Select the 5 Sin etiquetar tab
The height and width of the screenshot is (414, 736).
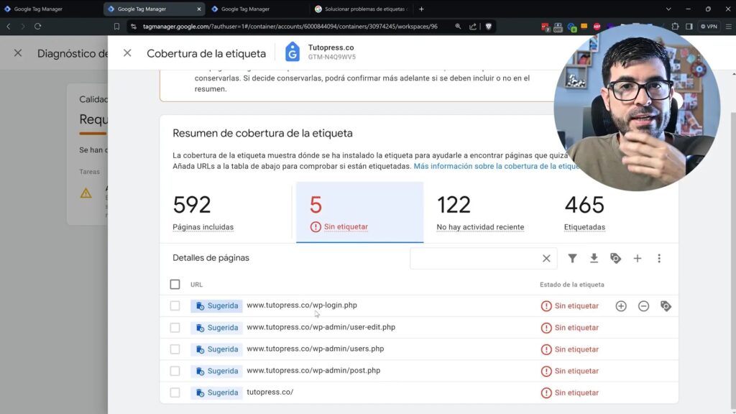(359, 212)
